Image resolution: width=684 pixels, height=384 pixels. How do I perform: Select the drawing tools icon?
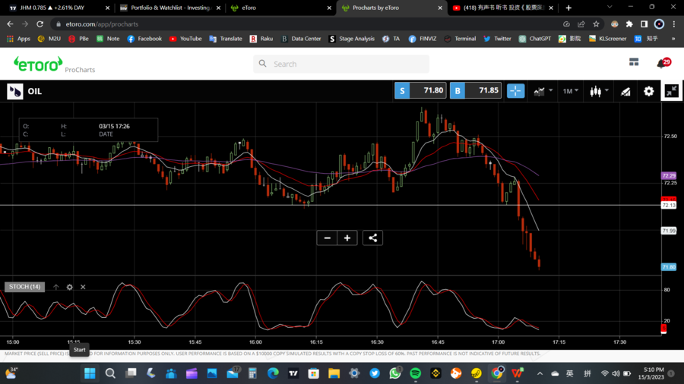click(625, 91)
